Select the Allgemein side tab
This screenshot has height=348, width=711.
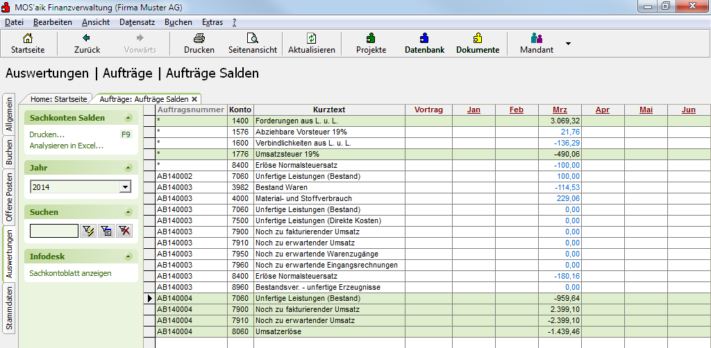[9, 114]
